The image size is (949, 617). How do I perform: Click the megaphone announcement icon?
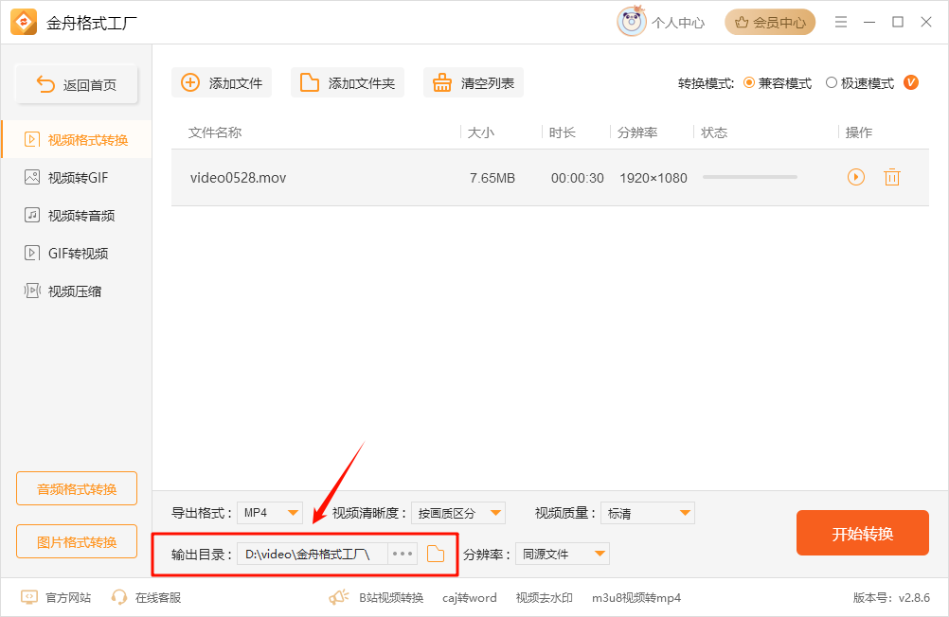tap(339, 598)
